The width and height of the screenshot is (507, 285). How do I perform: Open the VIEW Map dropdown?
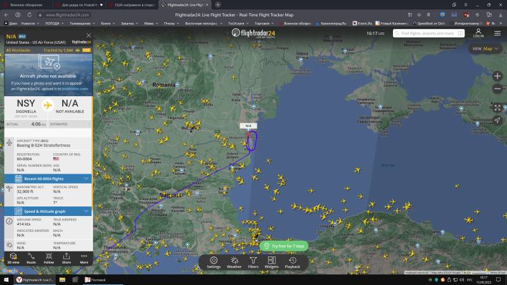[485, 49]
